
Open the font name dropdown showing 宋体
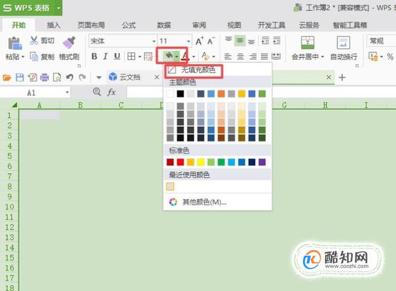click(x=153, y=41)
